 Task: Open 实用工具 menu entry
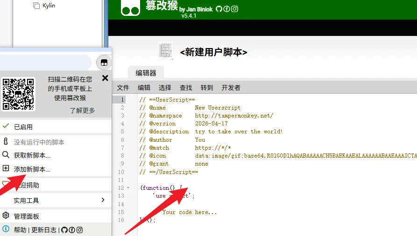26,201
